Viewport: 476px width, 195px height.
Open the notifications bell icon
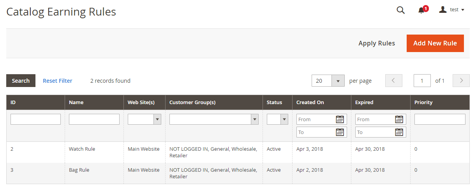421,10
